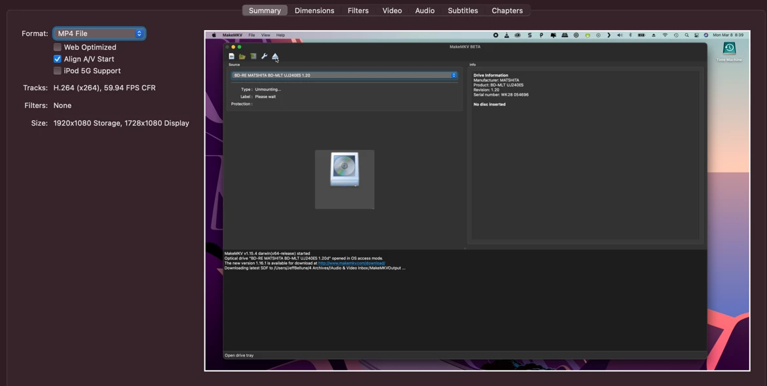Open the Format dropdown showing MP4 File
767x386 pixels.
100,33
